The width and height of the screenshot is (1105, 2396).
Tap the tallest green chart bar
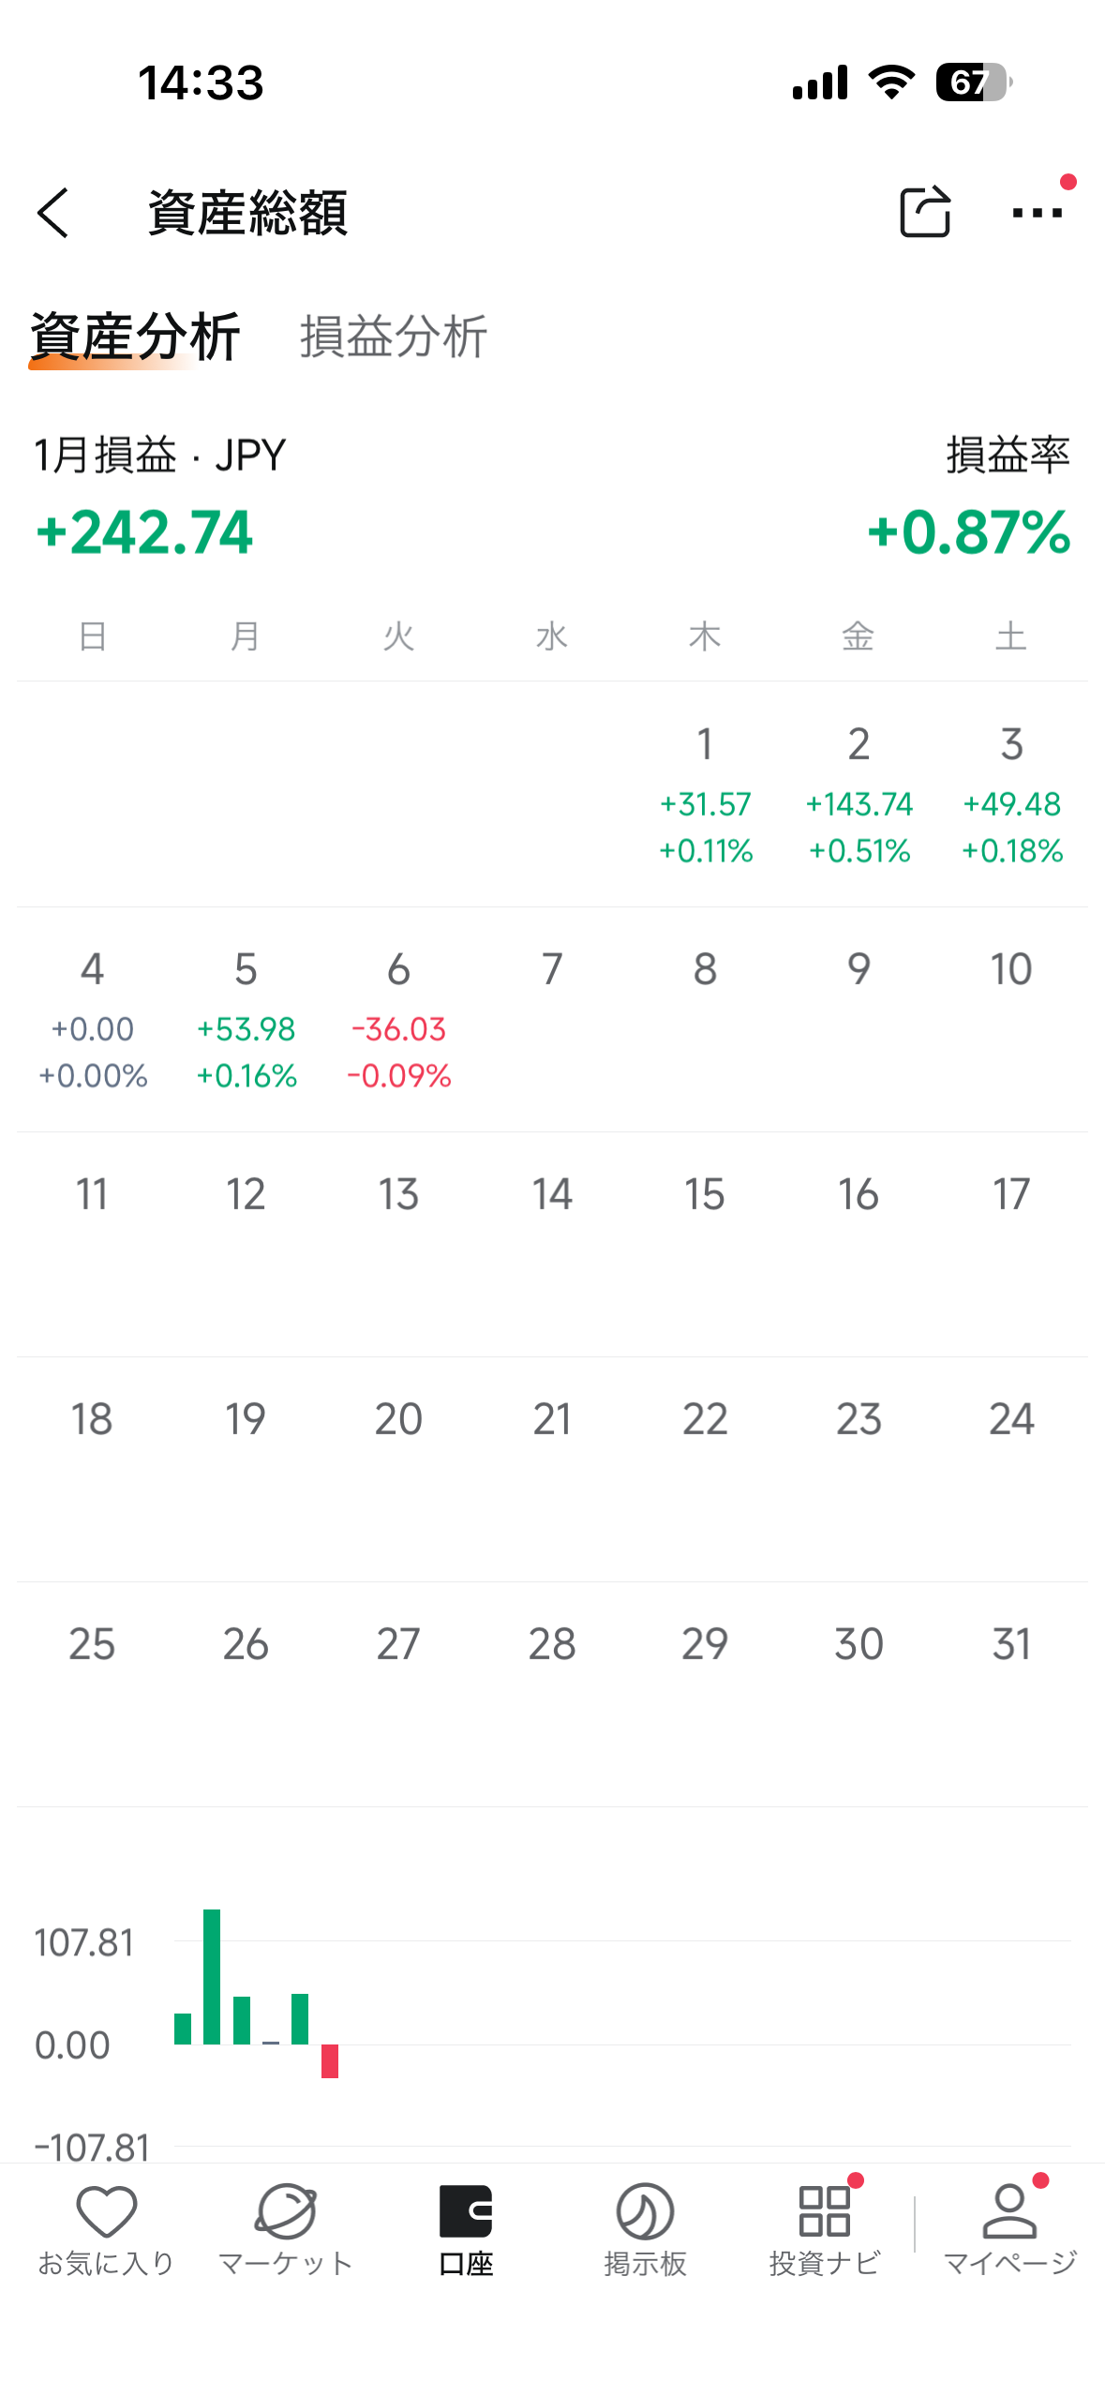[x=212, y=1976]
